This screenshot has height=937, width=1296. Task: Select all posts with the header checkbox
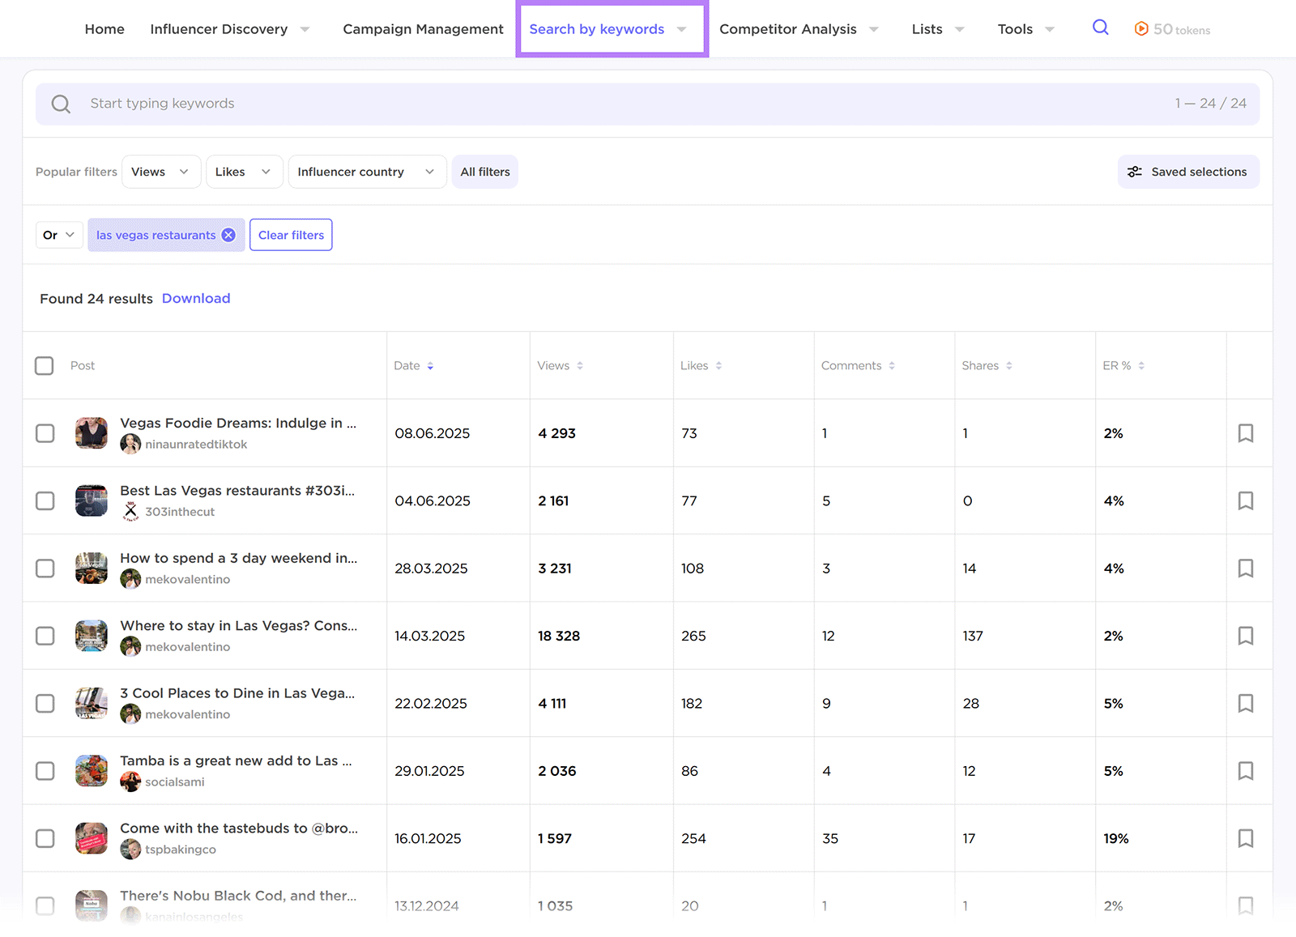click(x=45, y=365)
